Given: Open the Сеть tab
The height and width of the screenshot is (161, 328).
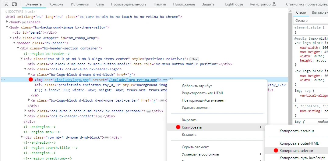Looking at the screenshot, I should 100,4.
